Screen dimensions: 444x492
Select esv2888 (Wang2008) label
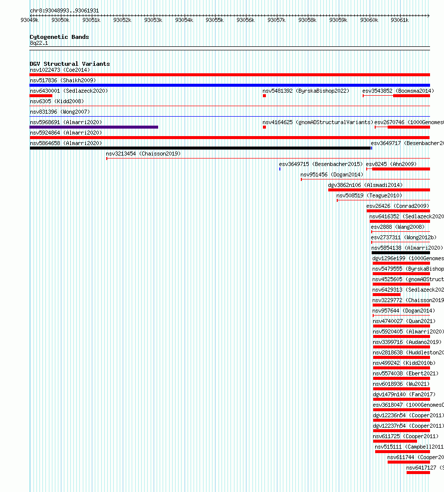398,227
